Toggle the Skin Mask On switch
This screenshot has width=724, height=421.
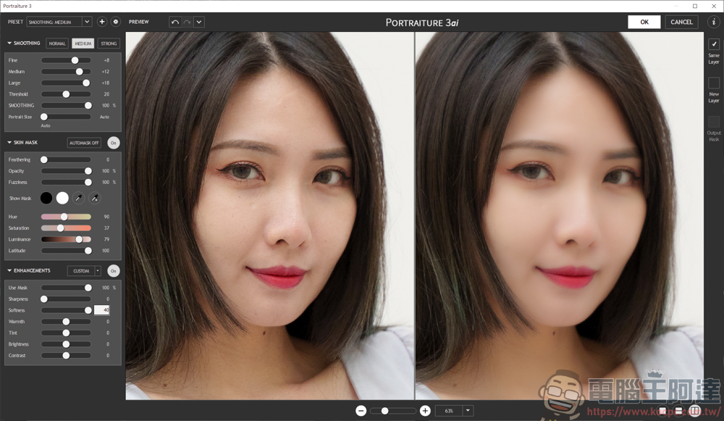pos(114,143)
